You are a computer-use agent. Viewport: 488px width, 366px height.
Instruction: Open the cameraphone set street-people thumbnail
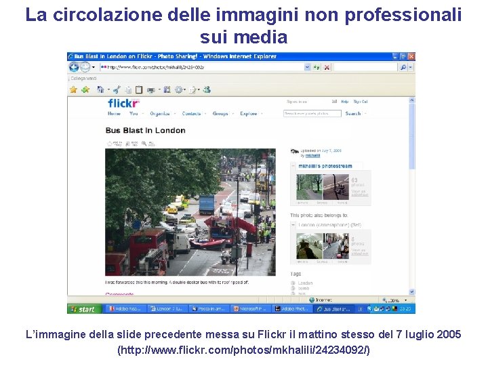tap(335, 246)
